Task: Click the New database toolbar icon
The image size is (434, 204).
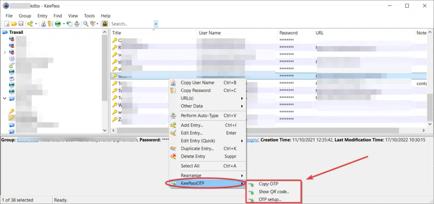Action: click(7, 24)
